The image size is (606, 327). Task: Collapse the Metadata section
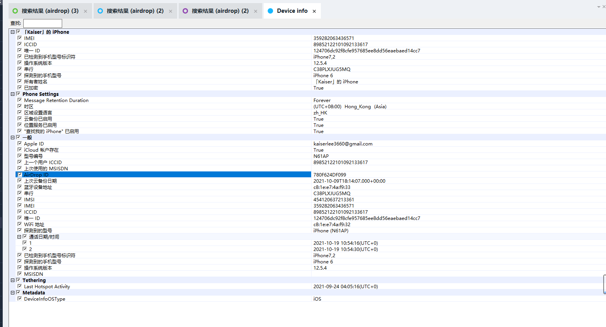pyautogui.click(x=12, y=292)
